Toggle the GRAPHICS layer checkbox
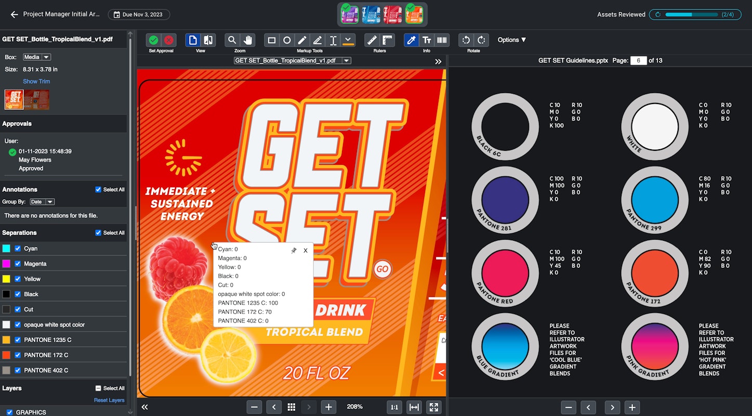 click(x=10, y=412)
